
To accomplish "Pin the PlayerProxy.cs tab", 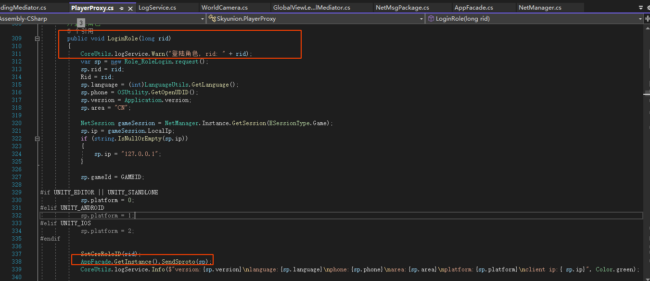I will click(x=121, y=8).
